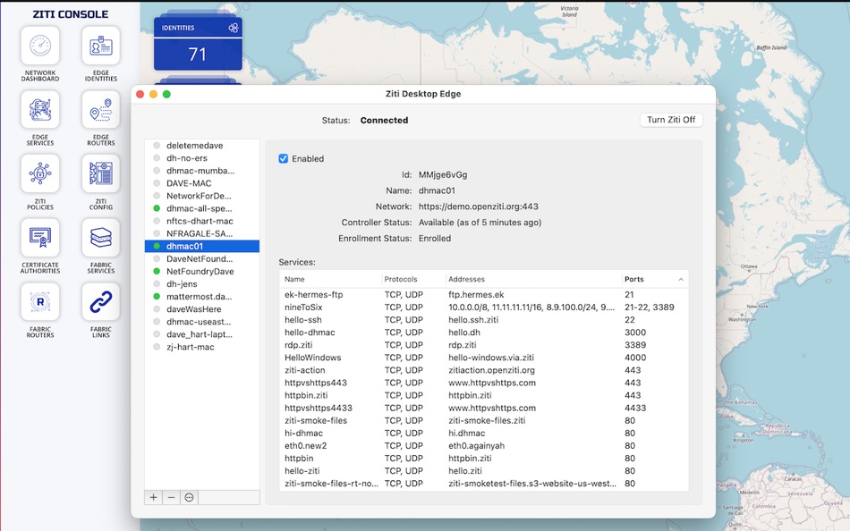The height and width of the screenshot is (531, 850).
Task: Sort services by Protocols column header
Action: tap(413, 279)
